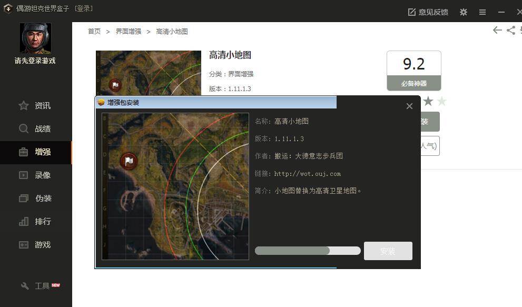Click the flag marker on the dialog minimap
Screen dimensions: 522x307
pos(129,162)
